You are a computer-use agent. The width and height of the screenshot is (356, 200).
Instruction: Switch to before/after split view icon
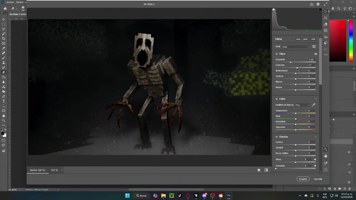[266, 170]
